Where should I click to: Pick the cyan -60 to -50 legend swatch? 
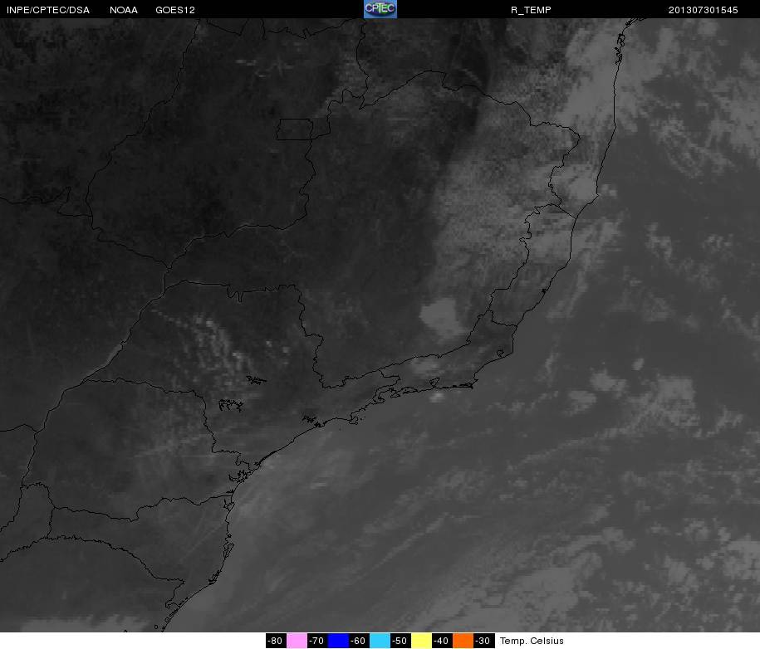pyautogui.click(x=380, y=640)
